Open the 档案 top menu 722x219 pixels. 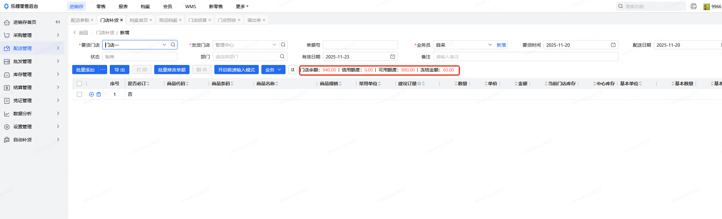click(x=145, y=6)
